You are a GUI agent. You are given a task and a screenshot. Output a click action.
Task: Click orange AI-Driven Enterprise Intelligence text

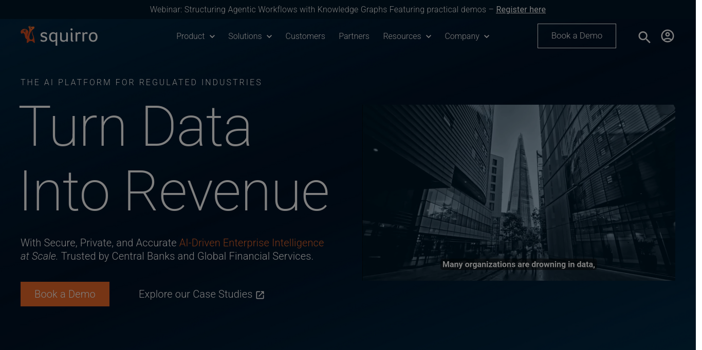251,243
